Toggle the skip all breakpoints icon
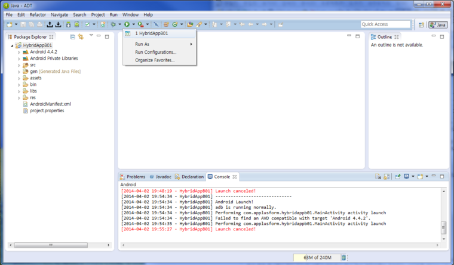Viewport: 454px width, 265px height. pyautogui.click(x=156, y=24)
